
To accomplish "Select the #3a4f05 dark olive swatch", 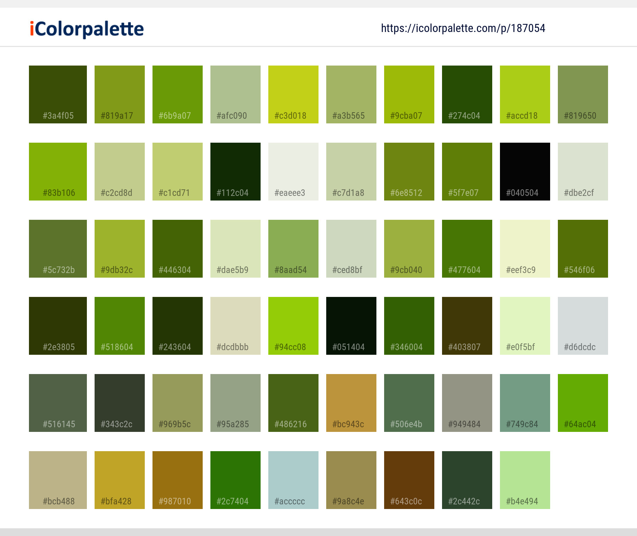I will (58, 94).
